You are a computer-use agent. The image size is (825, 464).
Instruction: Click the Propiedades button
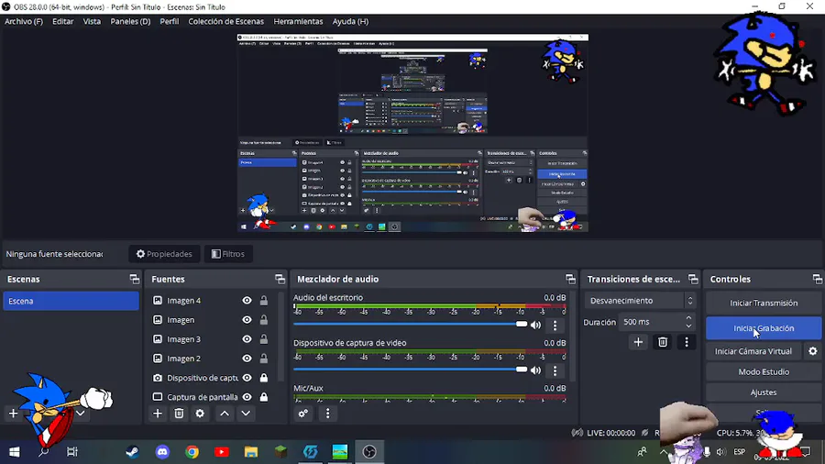[164, 254]
